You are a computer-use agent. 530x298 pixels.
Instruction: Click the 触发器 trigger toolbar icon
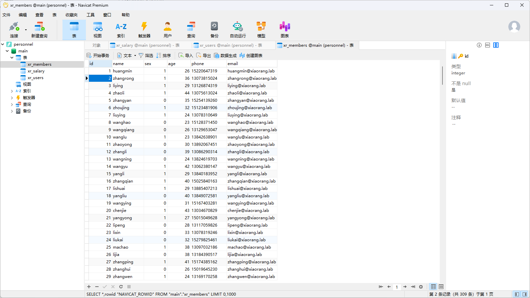(x=144, y=30)
